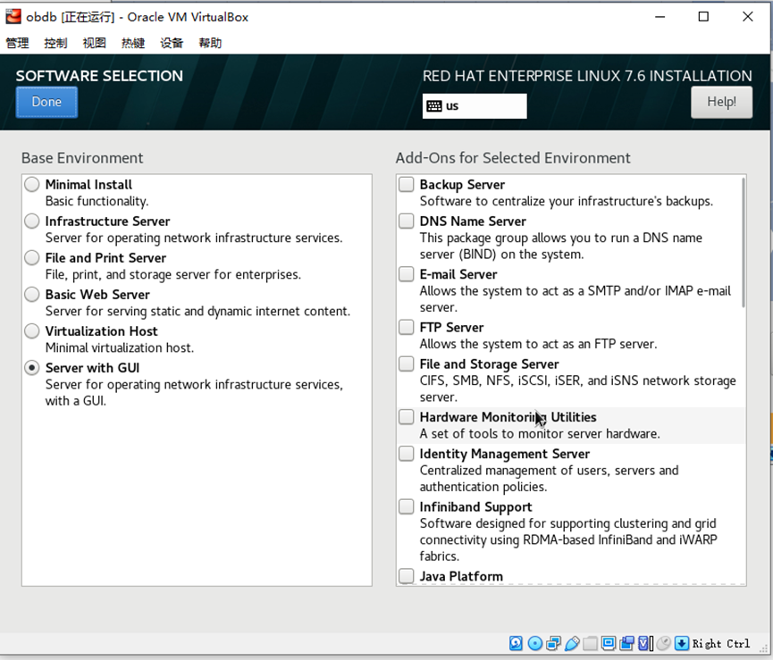Click the Done button

pyautogui.click(x=46, y=102)
